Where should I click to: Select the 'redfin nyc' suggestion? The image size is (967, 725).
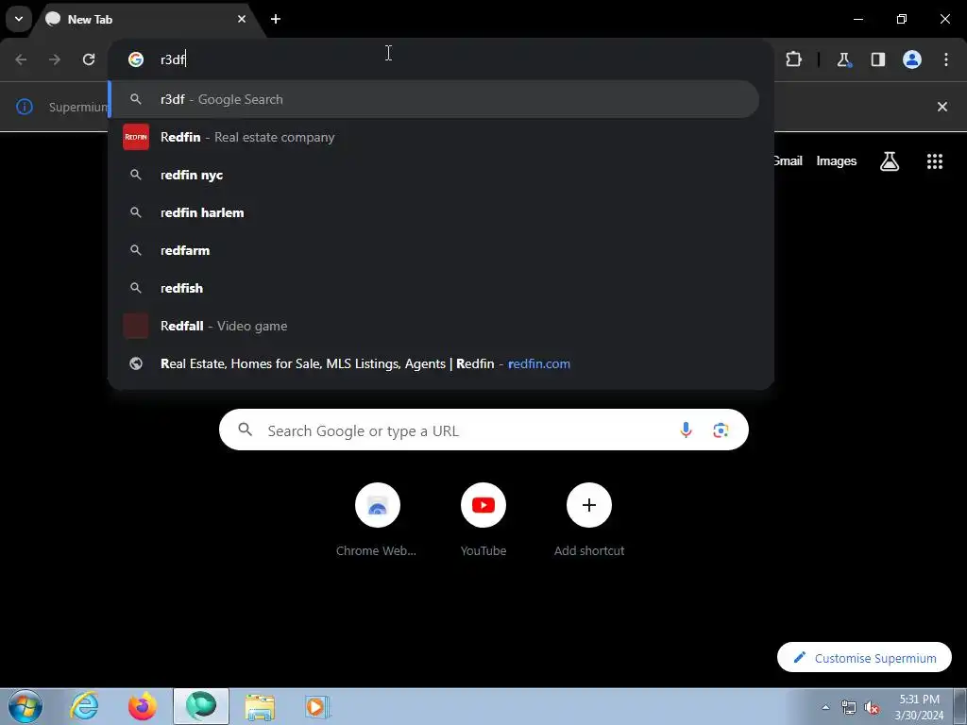(x=434, y=175)
